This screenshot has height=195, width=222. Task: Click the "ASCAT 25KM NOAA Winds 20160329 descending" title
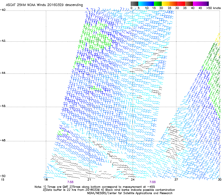(x=44, y=5)
